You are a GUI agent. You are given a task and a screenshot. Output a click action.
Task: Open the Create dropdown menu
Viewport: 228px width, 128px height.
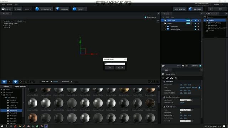coord(79,9)
